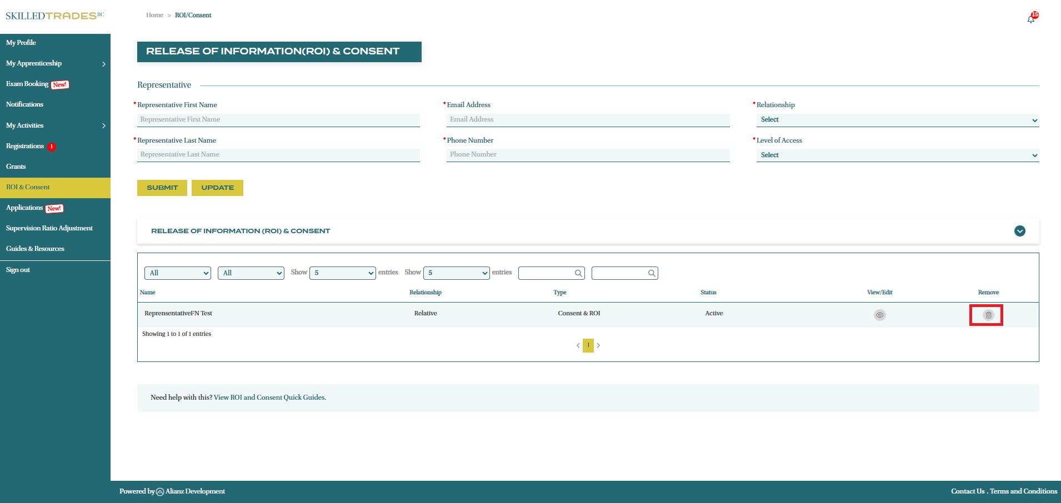Open Registrations in the sidebar
This screenshot has height=503, width=1061.
25,146
